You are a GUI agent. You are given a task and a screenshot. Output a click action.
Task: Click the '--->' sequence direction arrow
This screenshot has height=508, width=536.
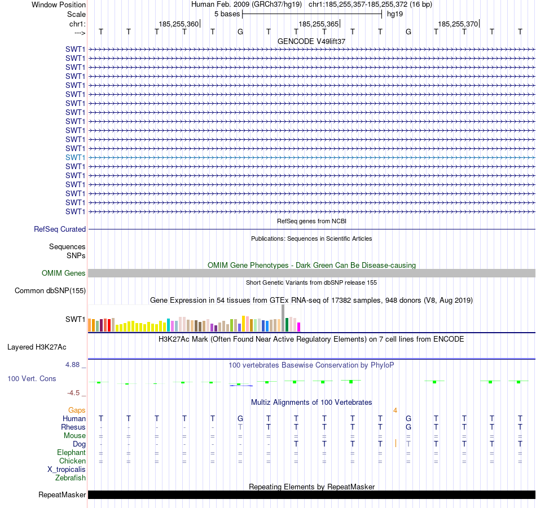80,33
